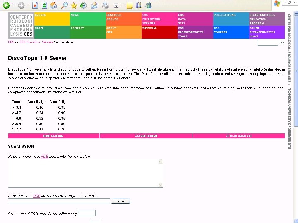
Task: Click the file path input field
Action: [59, 201]
